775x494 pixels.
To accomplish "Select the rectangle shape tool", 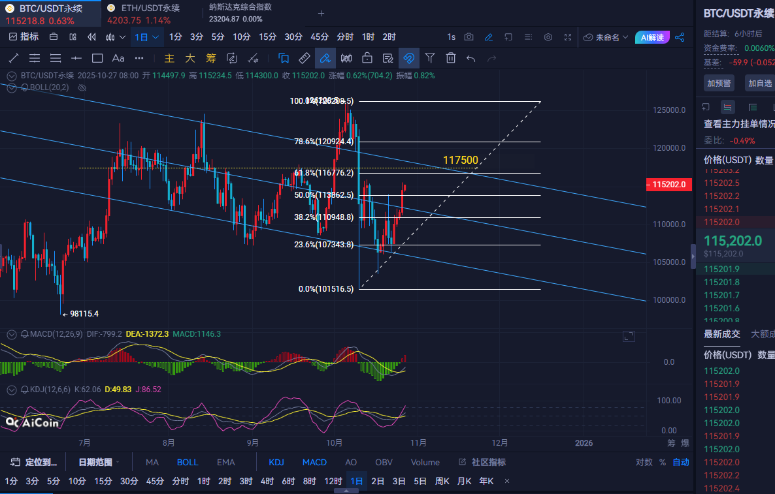I will pos(97,58).
